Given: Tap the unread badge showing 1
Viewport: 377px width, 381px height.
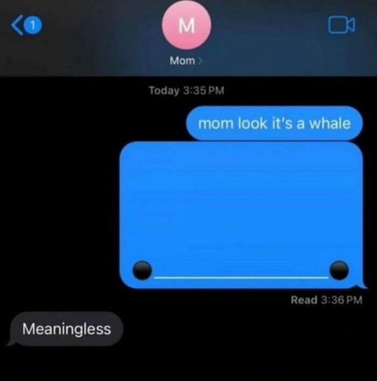Looking at the screenshot, I should pos(33,25).
